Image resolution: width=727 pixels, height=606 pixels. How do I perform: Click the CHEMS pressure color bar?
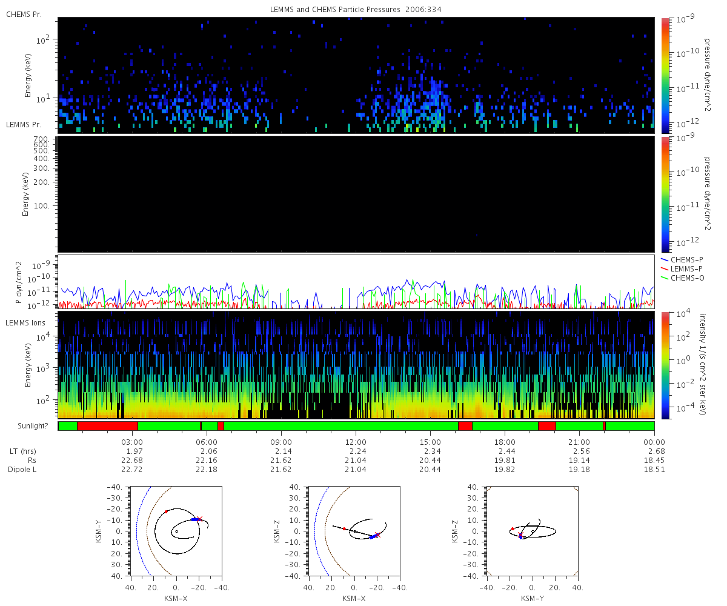point(665,75)
